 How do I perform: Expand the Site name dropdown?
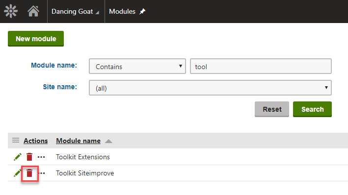(x=210, y=88)
